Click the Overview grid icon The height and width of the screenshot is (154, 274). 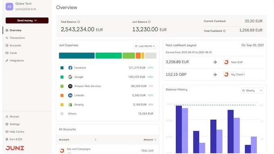7,30
